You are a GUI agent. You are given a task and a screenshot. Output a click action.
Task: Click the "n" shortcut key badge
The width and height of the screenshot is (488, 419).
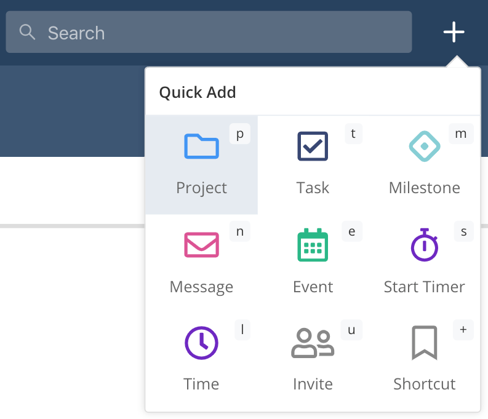coord(239,231)
